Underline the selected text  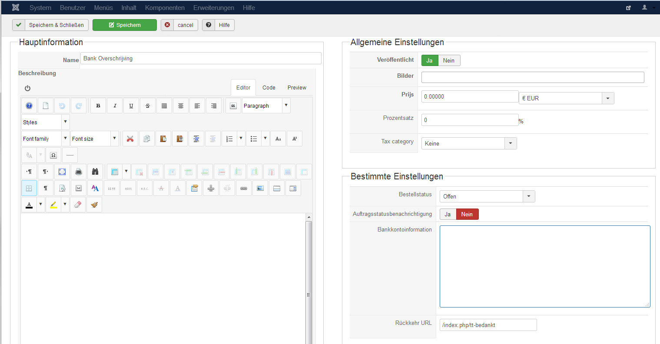[x=131, y=106]
